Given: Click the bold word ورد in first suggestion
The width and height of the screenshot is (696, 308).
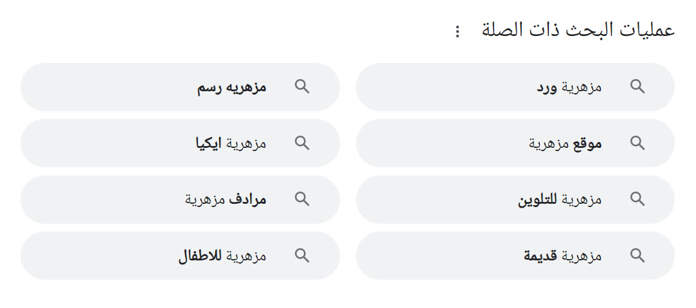Looking at the screenshot, I should click(x=548, y=87).
